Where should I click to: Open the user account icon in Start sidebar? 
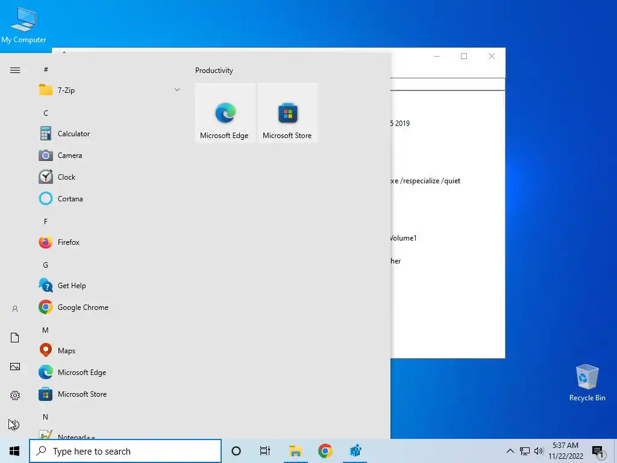coord(15,309)
